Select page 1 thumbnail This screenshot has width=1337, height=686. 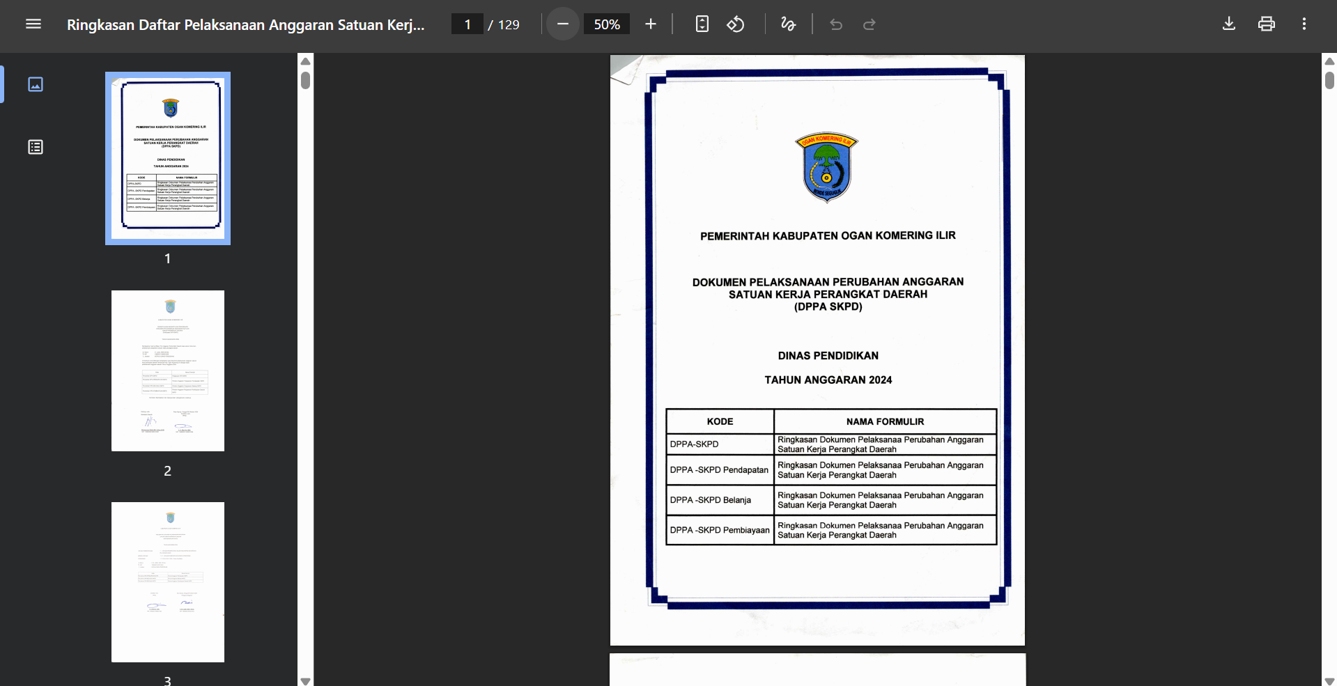[168, 158]
